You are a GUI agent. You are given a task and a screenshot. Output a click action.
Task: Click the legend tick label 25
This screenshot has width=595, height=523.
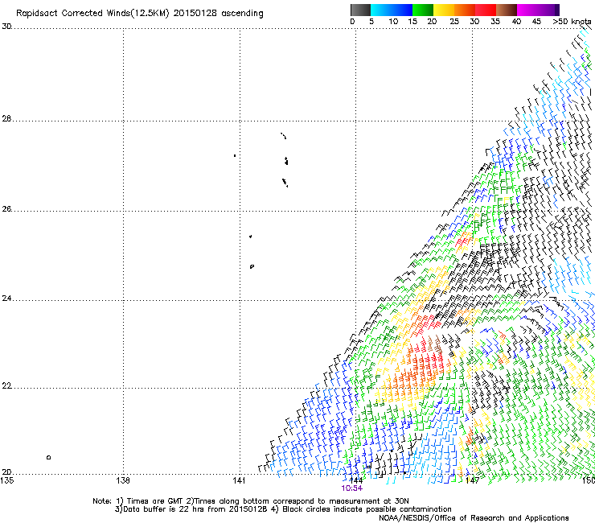click(454, 22)
